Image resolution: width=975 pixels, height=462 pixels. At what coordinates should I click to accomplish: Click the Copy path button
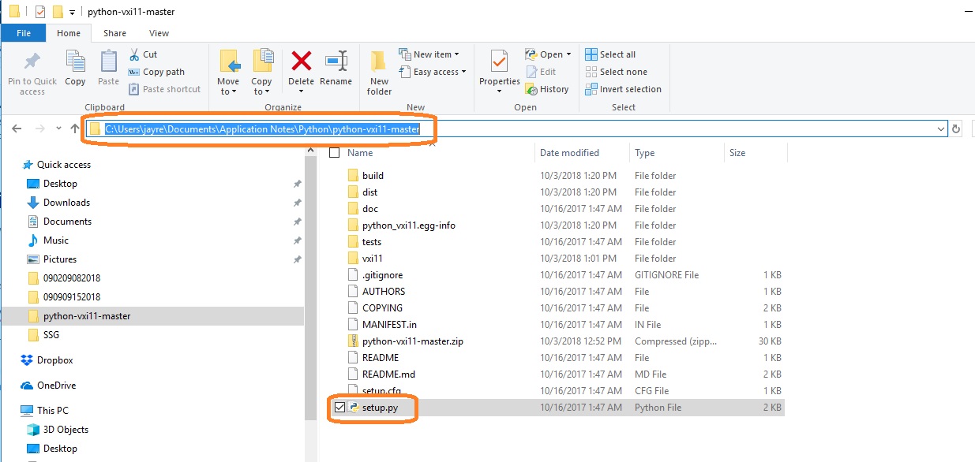(157, 72)
